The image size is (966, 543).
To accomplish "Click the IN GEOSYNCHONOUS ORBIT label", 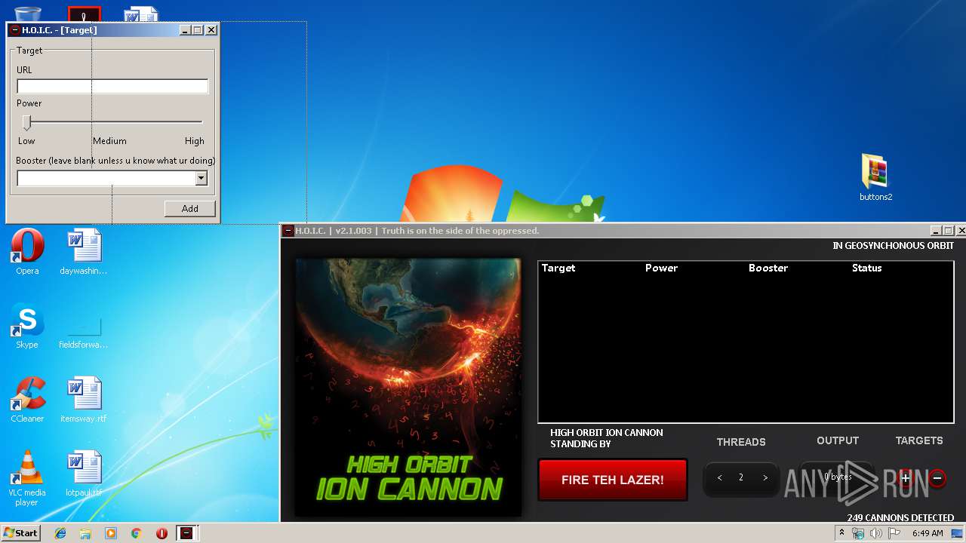I will (x=893, y=246).
